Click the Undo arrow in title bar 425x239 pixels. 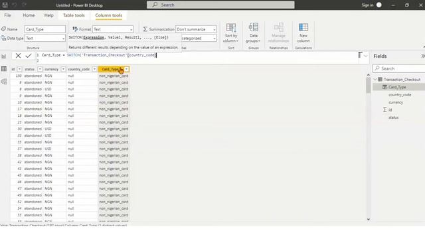click(x=15, y=5)
